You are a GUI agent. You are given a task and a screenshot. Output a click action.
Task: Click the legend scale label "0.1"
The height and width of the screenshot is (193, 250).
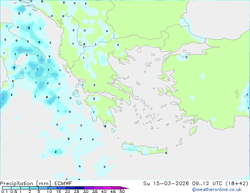4,191
